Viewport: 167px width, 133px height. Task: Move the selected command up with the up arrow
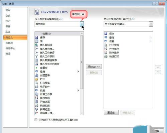coord(158,67)
